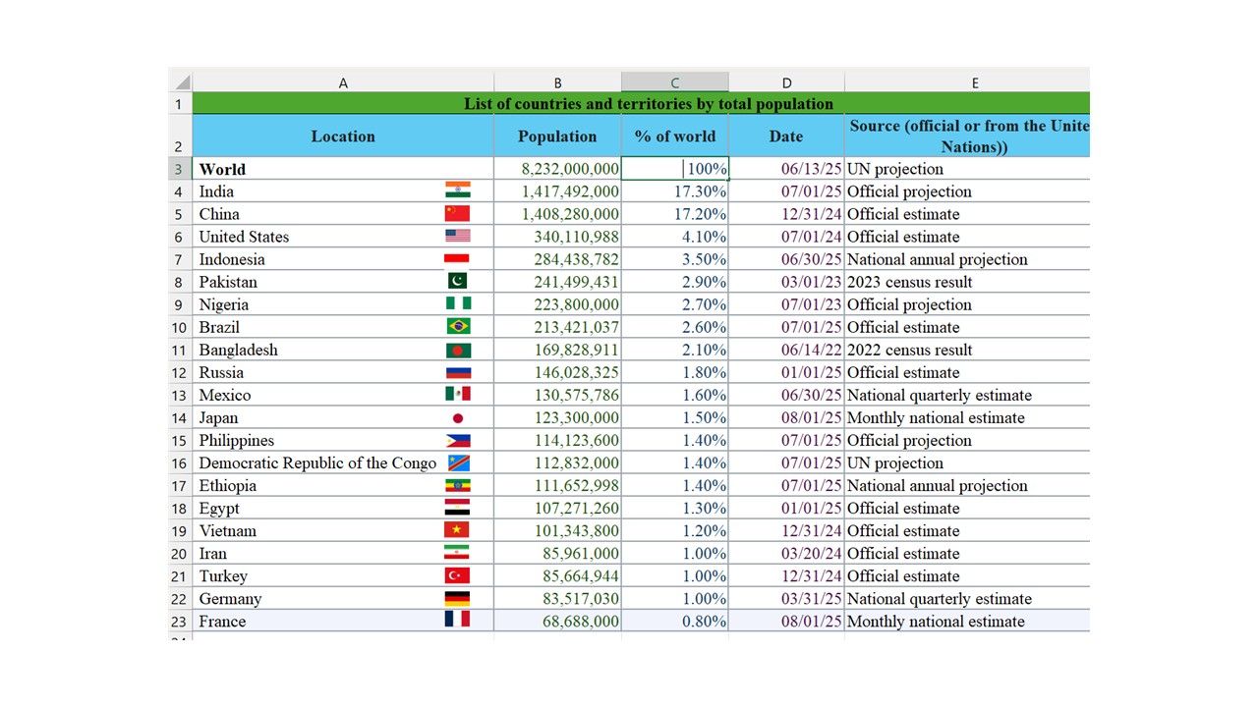Image resolution: width=1258 pixels, height=707 pixels.
Task: Select Iran's date '03/20/24'
Action: tap(786, 553)
